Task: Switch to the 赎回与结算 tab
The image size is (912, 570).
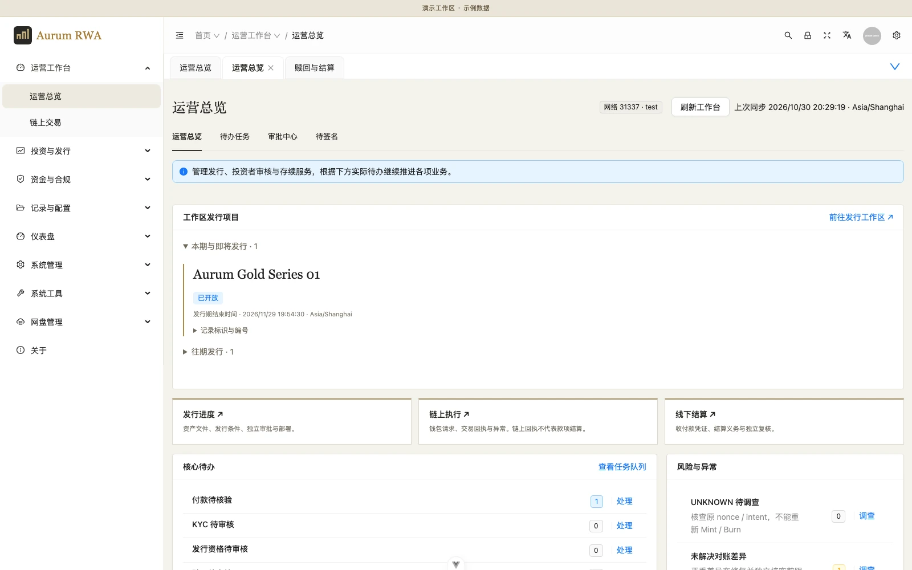Action: pyautogui.click(x=315, y=68)
